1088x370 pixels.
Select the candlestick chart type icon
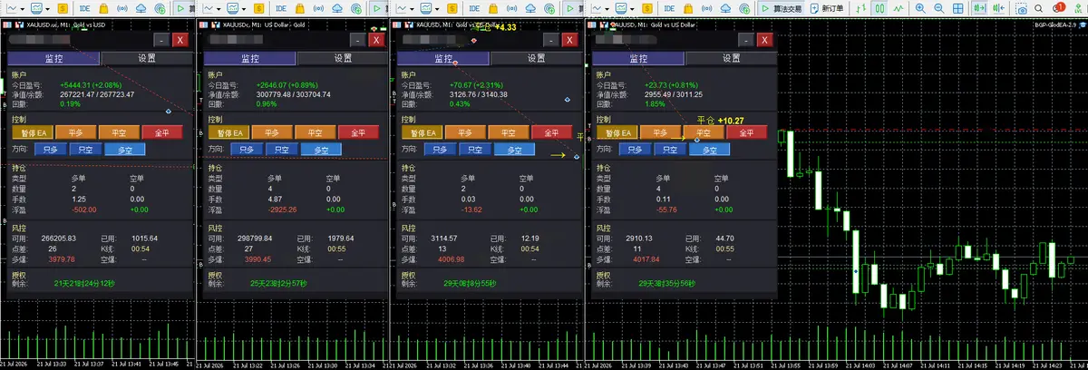tap(879, 8)
